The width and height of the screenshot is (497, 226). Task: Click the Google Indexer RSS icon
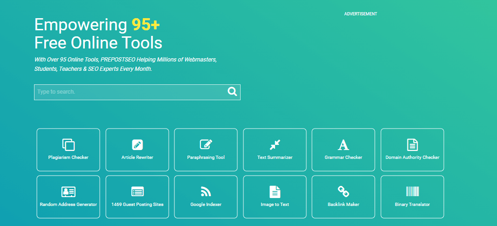coord(206,192)
